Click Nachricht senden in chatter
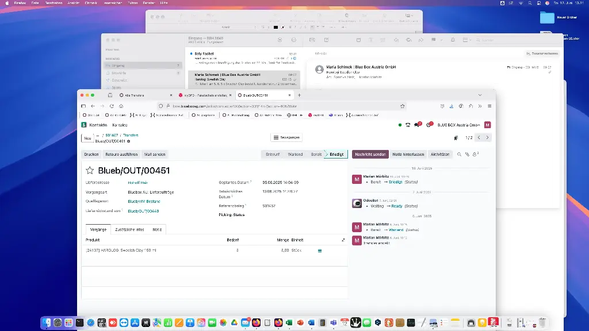Viewport: 589px width, 331px height. 370,154
